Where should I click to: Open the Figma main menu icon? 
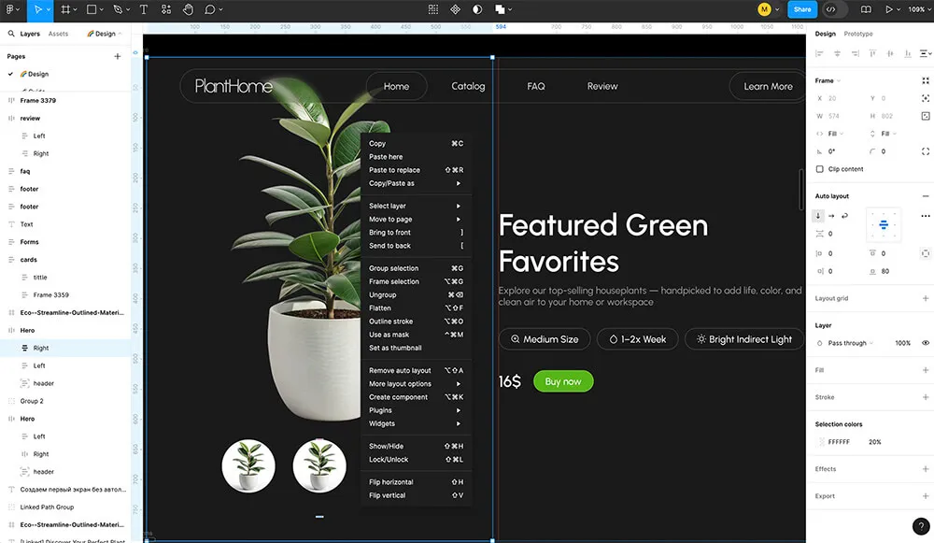tap(10, 9)
